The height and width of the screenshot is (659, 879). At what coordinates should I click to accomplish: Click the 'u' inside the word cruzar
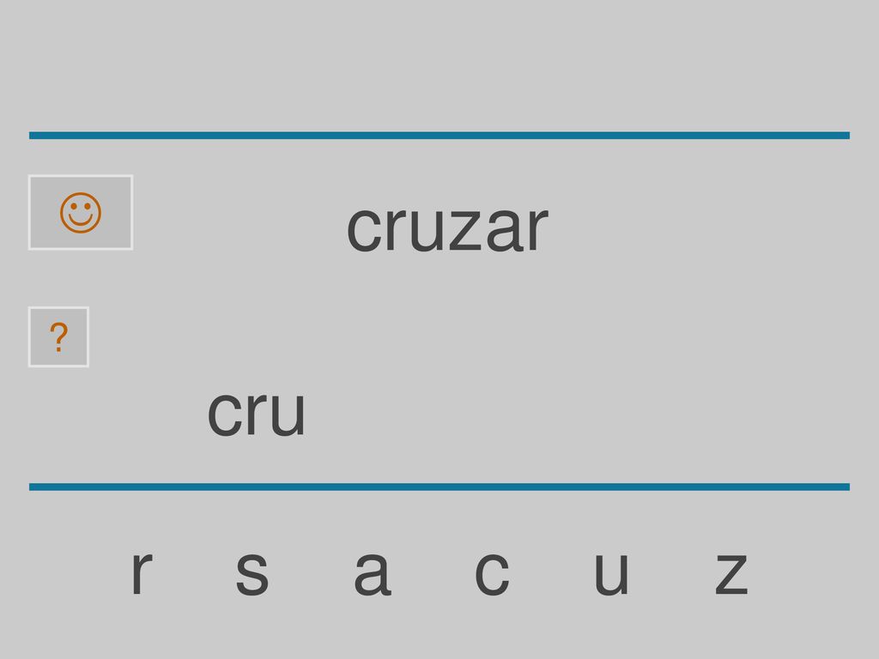(427, 230)
